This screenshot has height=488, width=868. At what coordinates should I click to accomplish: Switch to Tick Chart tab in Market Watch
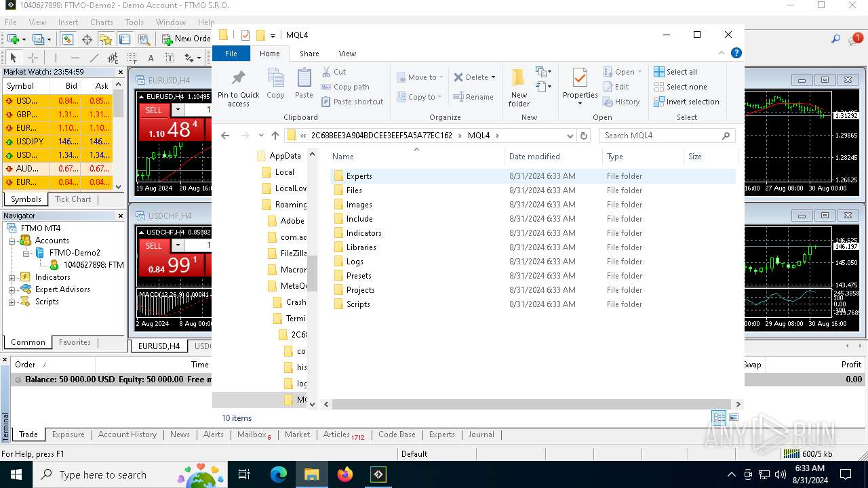point(73,199)
